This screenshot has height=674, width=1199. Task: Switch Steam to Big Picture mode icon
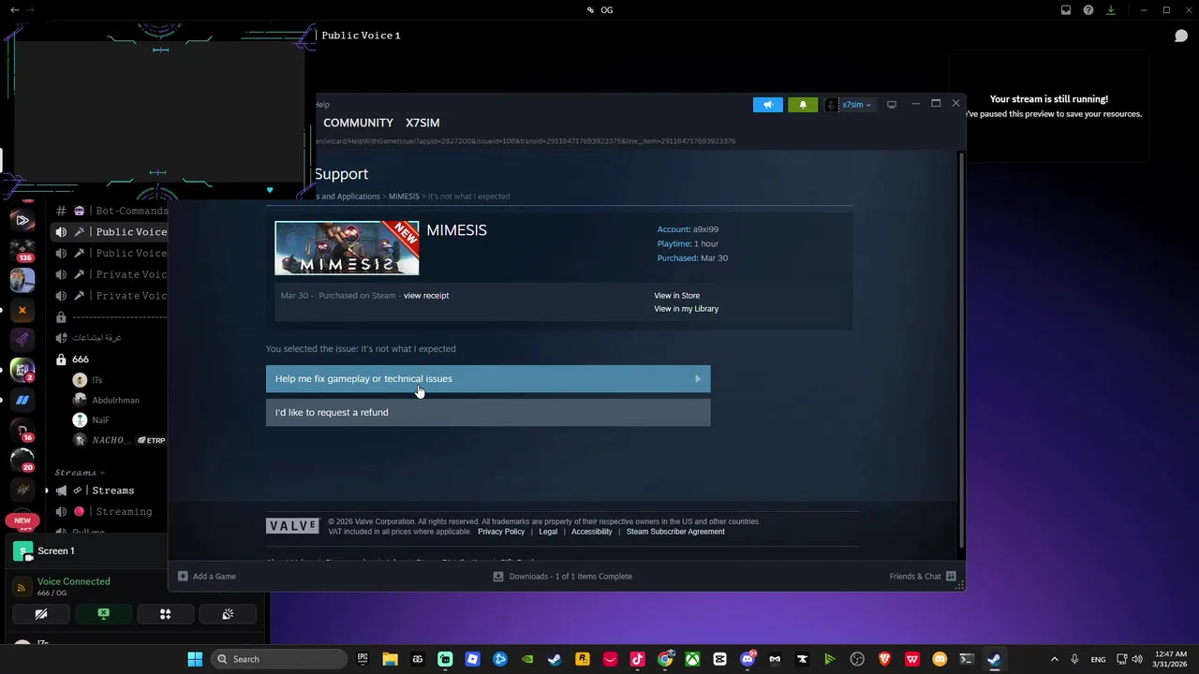[892, 104]
